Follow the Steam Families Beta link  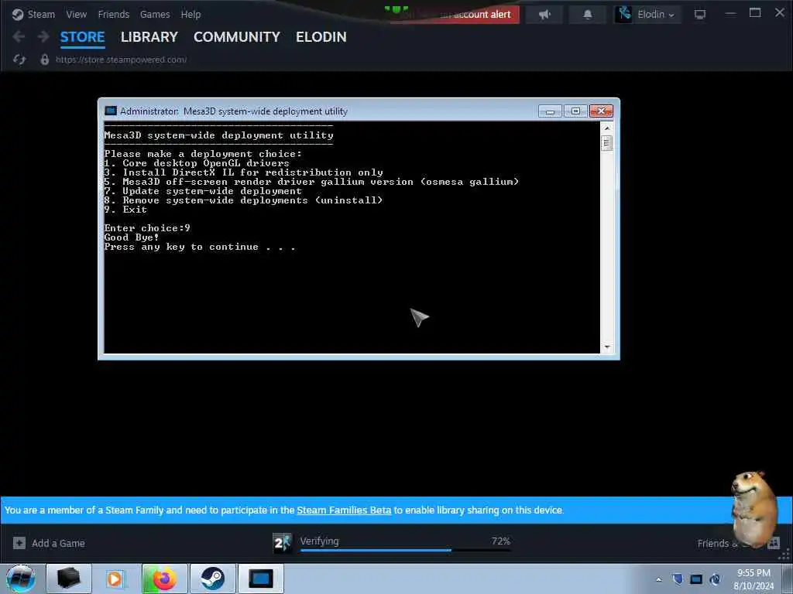coord(344,510)
